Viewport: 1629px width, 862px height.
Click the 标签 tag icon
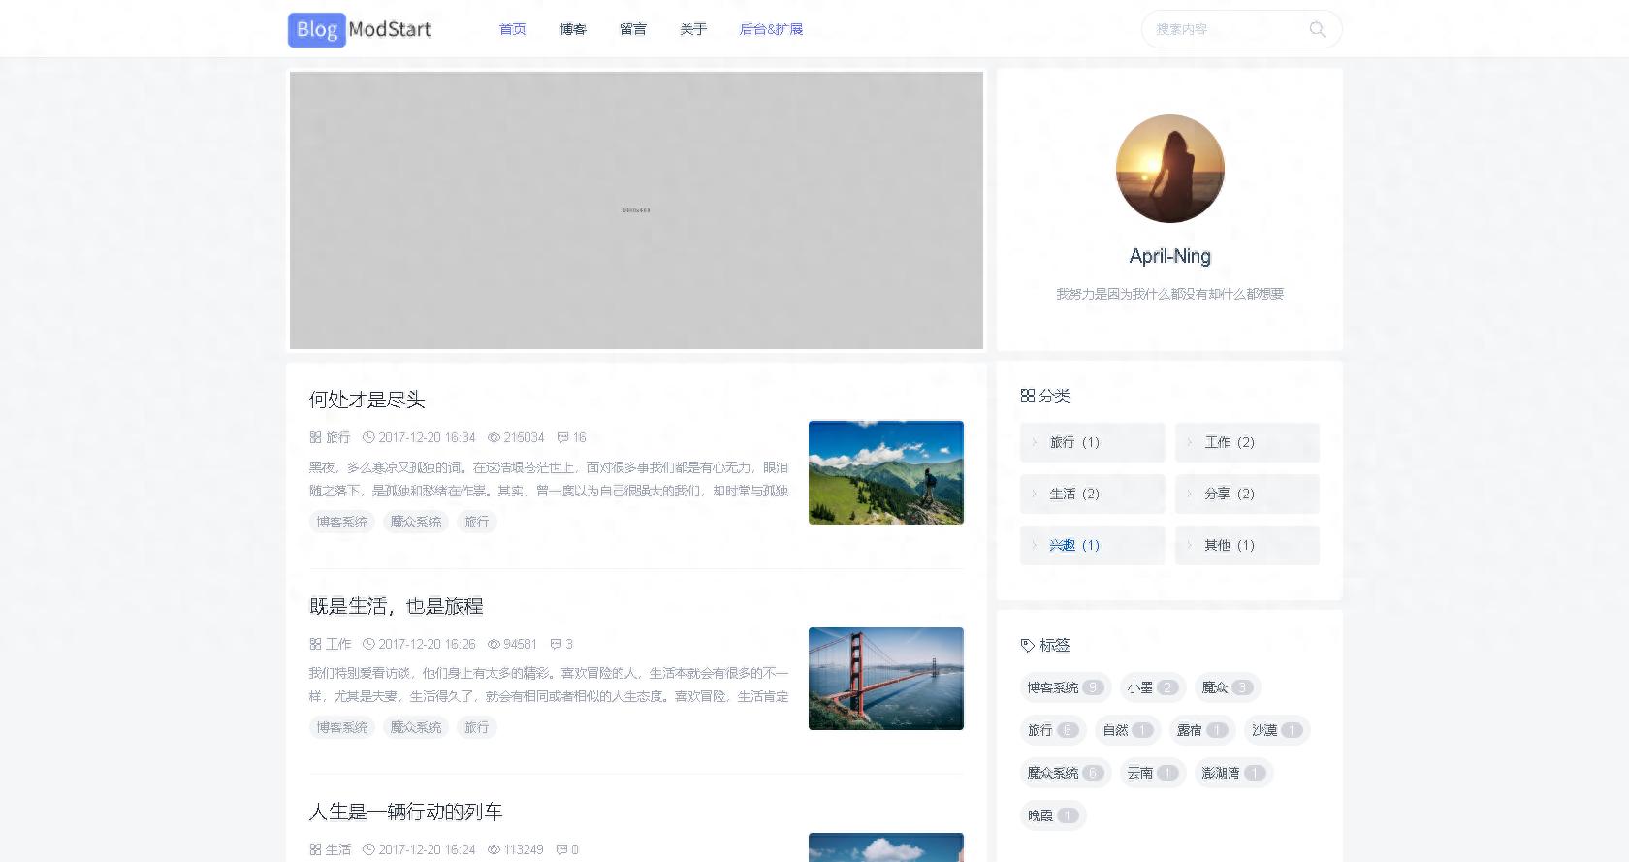tap(1028, 645)
